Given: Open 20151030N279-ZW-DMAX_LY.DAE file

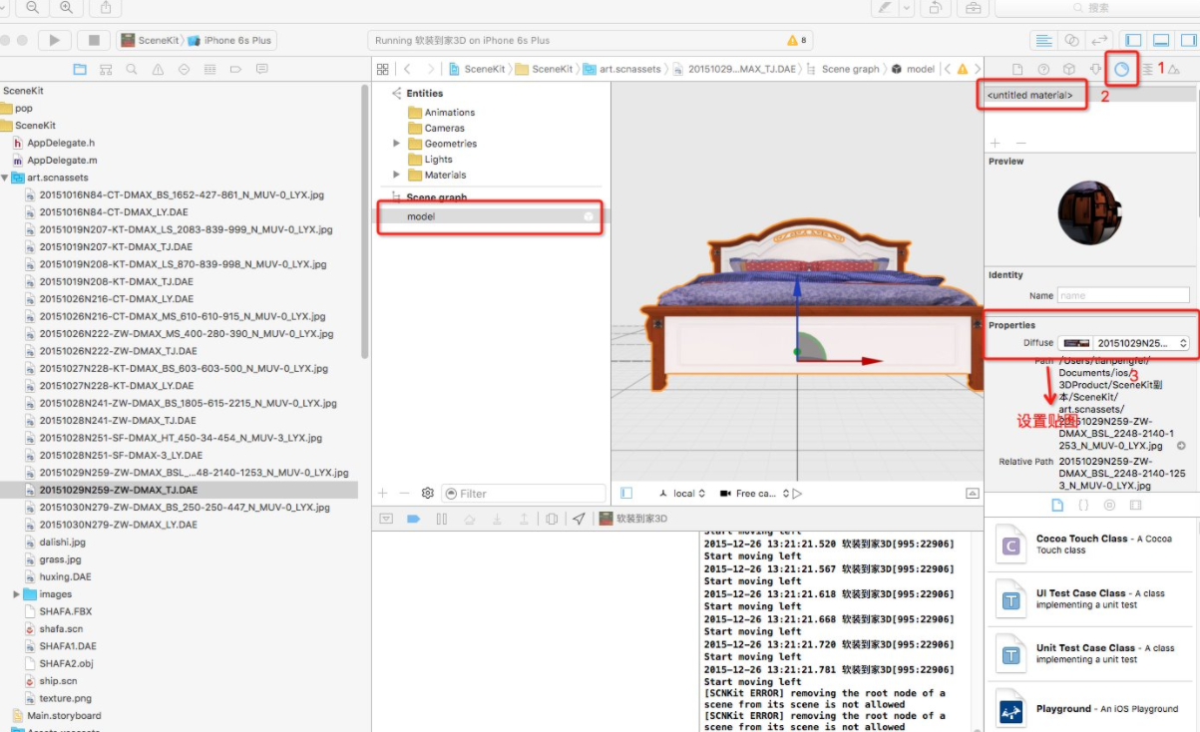Looking at the screenshot, I should click(x=118, y=525).
